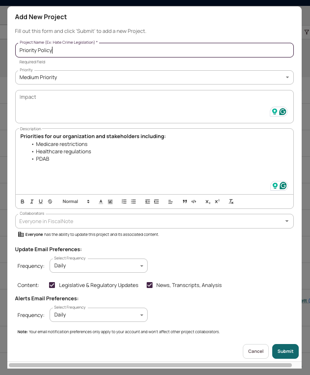The width and height of the screenshot is (310, 375).
Task: Apply subscript formatting
Action: (208, 202)
